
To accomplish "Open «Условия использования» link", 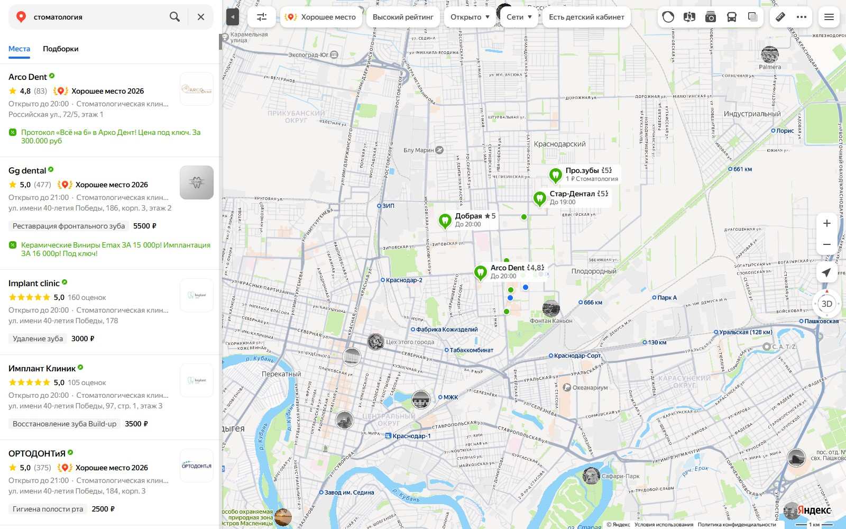I will point(664,525).
